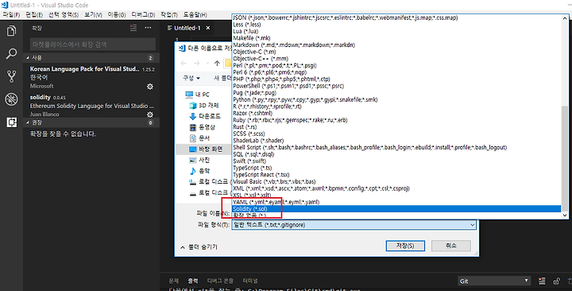Open the file type combo box
This screenshot has width=572, height=291.
pyautogui.click(x=354, y=225)
